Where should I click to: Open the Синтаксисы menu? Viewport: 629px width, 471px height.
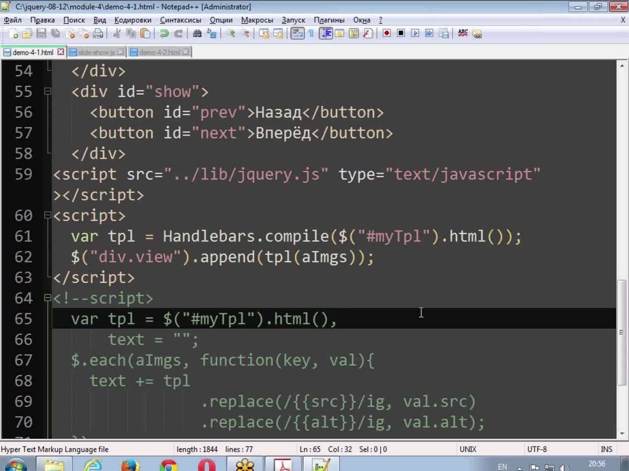click(180, 20)
